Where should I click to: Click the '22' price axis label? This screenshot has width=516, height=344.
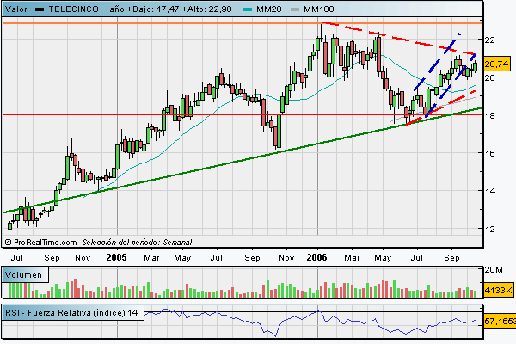coord(489,40)
